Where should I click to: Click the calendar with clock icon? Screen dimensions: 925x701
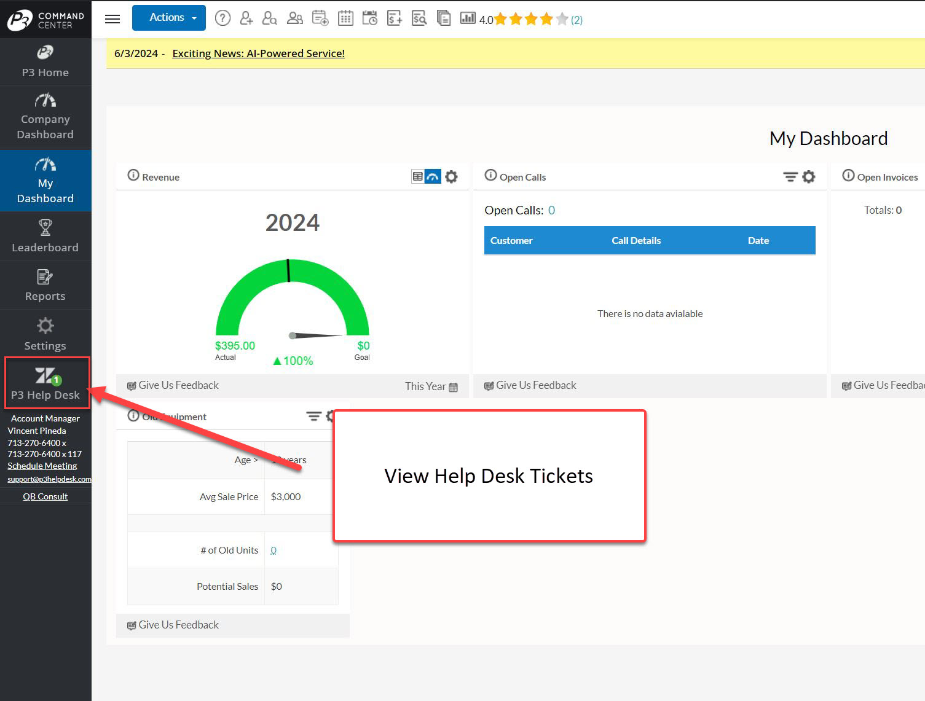(370, 18)
